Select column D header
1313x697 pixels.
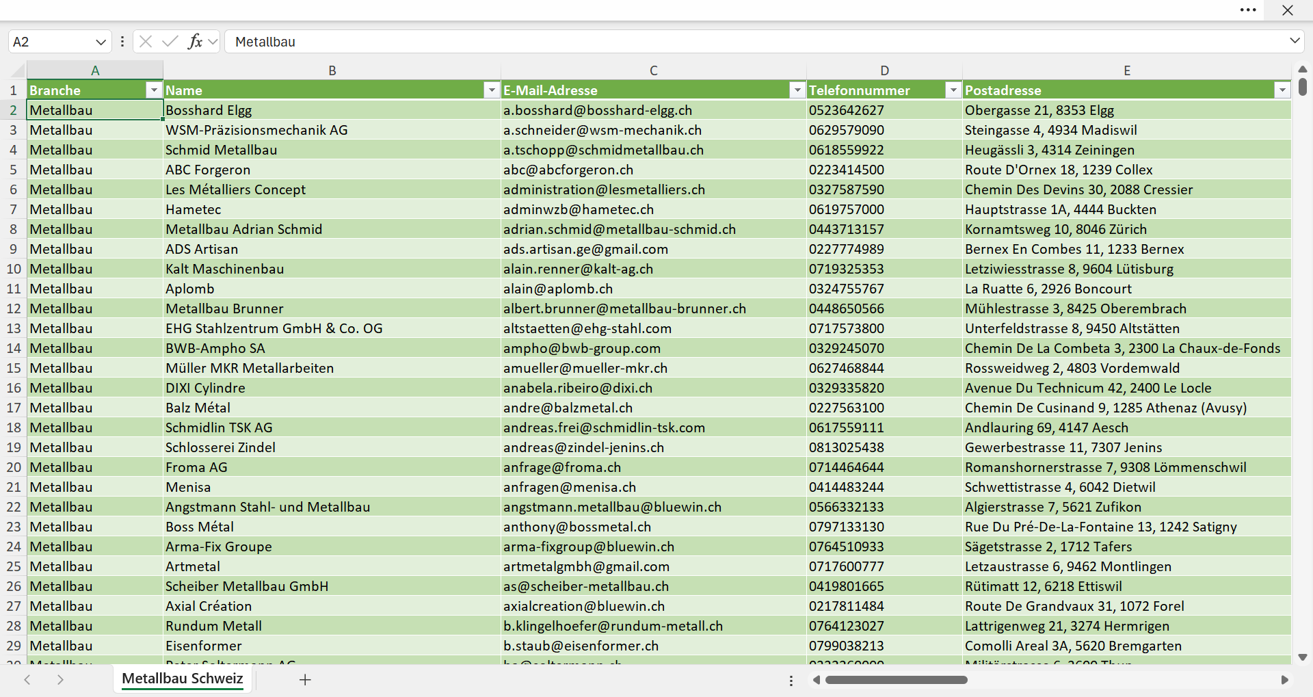tap(885, 70)
